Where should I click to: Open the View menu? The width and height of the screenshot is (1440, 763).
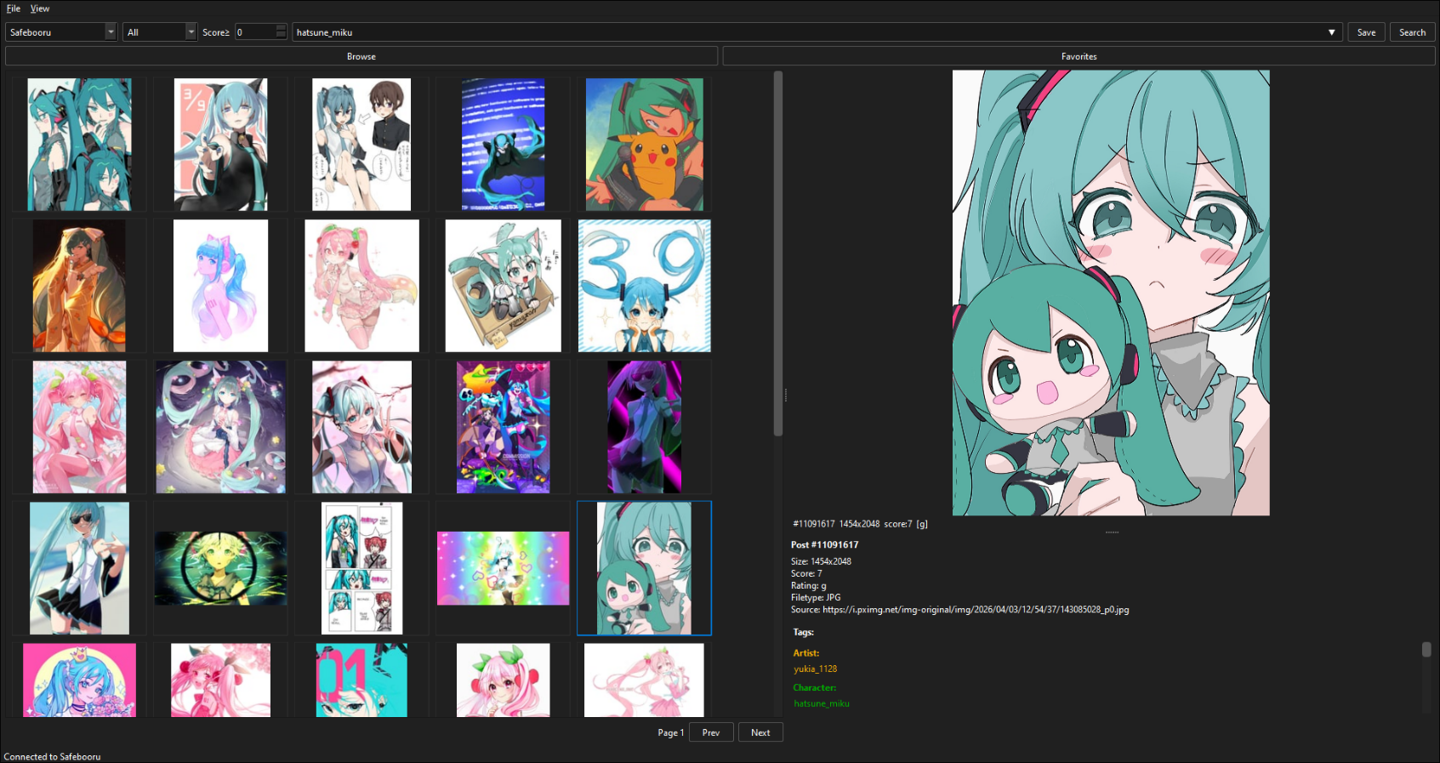coord(40,9)
